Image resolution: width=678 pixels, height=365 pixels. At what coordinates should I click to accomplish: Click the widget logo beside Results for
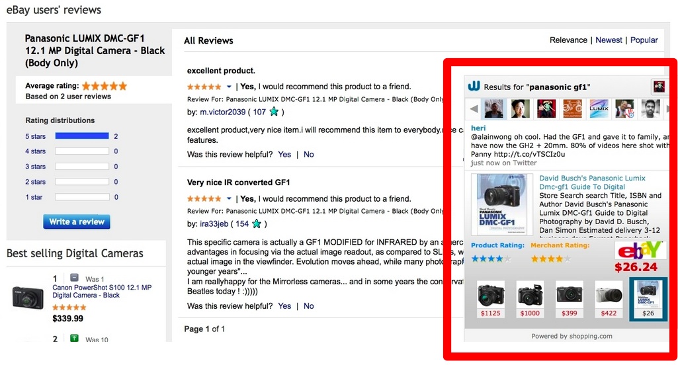point(474,87)
